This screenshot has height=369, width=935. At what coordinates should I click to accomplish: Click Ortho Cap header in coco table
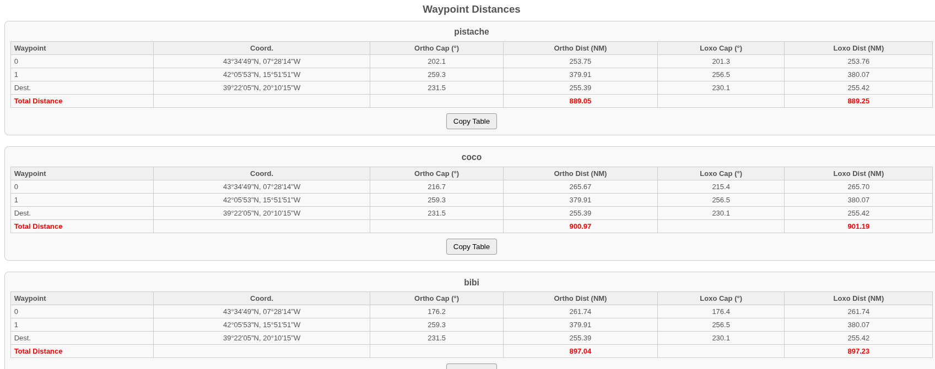click(x=436, y=174)
